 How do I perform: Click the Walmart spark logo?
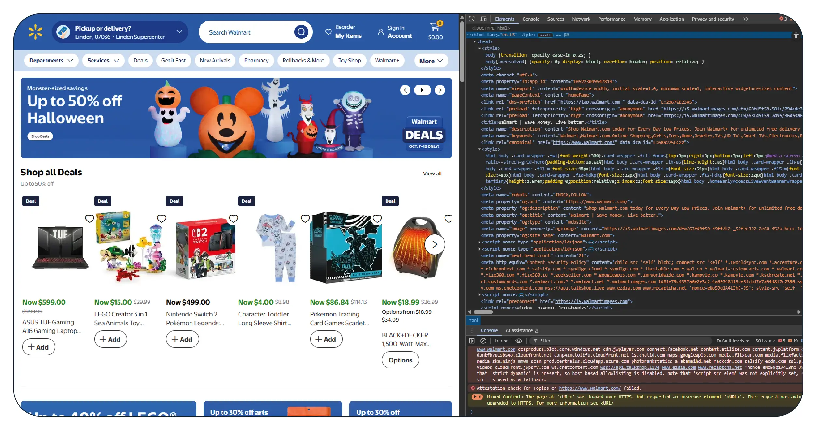[35, 32]
